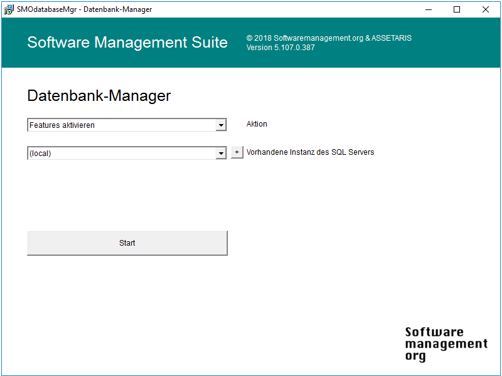Image resolution: width=502 pixels, height=376 pixels.
Task: Maximize the Datenbank-Manager window
Action: click(x=457, y=9)
